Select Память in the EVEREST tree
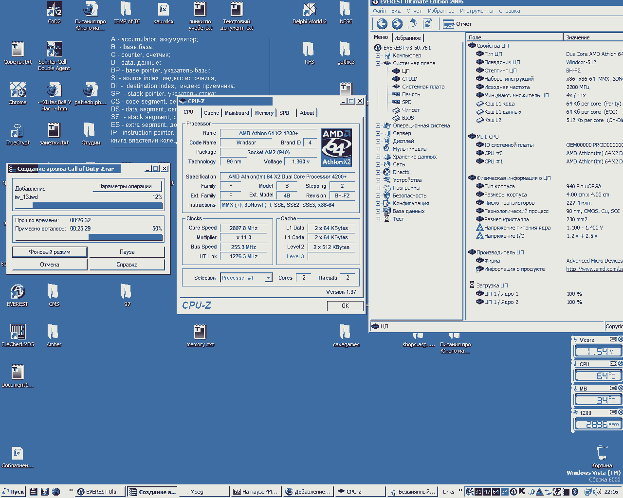The height and width of the screenshot is (498, 623). (411, 94)
